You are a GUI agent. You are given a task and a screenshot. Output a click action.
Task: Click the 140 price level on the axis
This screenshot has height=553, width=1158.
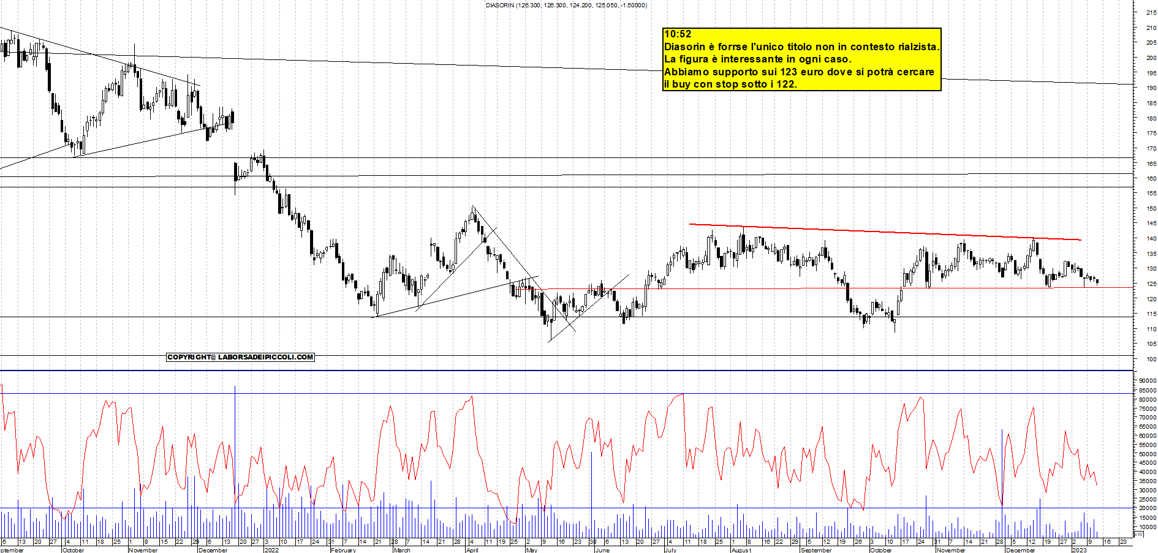(x=1150, y=238)
